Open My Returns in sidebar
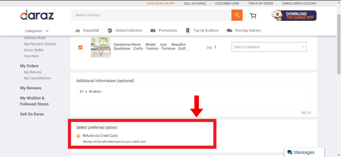Image resolution: width=341 pixels, height=157 pixels. (33, 72)
